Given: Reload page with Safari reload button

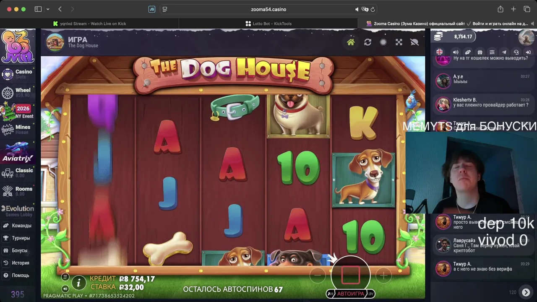Looking at the screenshot, I should 373,9.
